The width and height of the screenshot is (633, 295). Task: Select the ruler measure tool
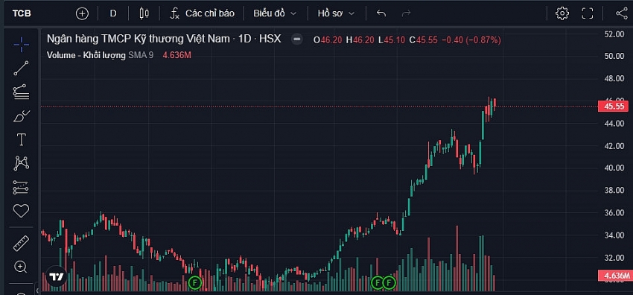tap(21, 244)
